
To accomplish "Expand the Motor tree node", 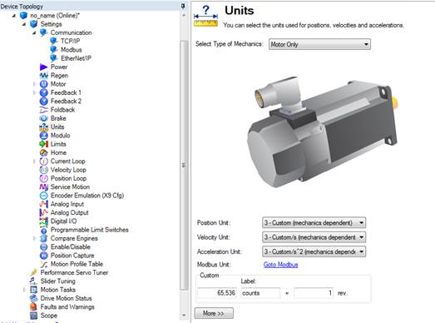I will coord(34,84).
